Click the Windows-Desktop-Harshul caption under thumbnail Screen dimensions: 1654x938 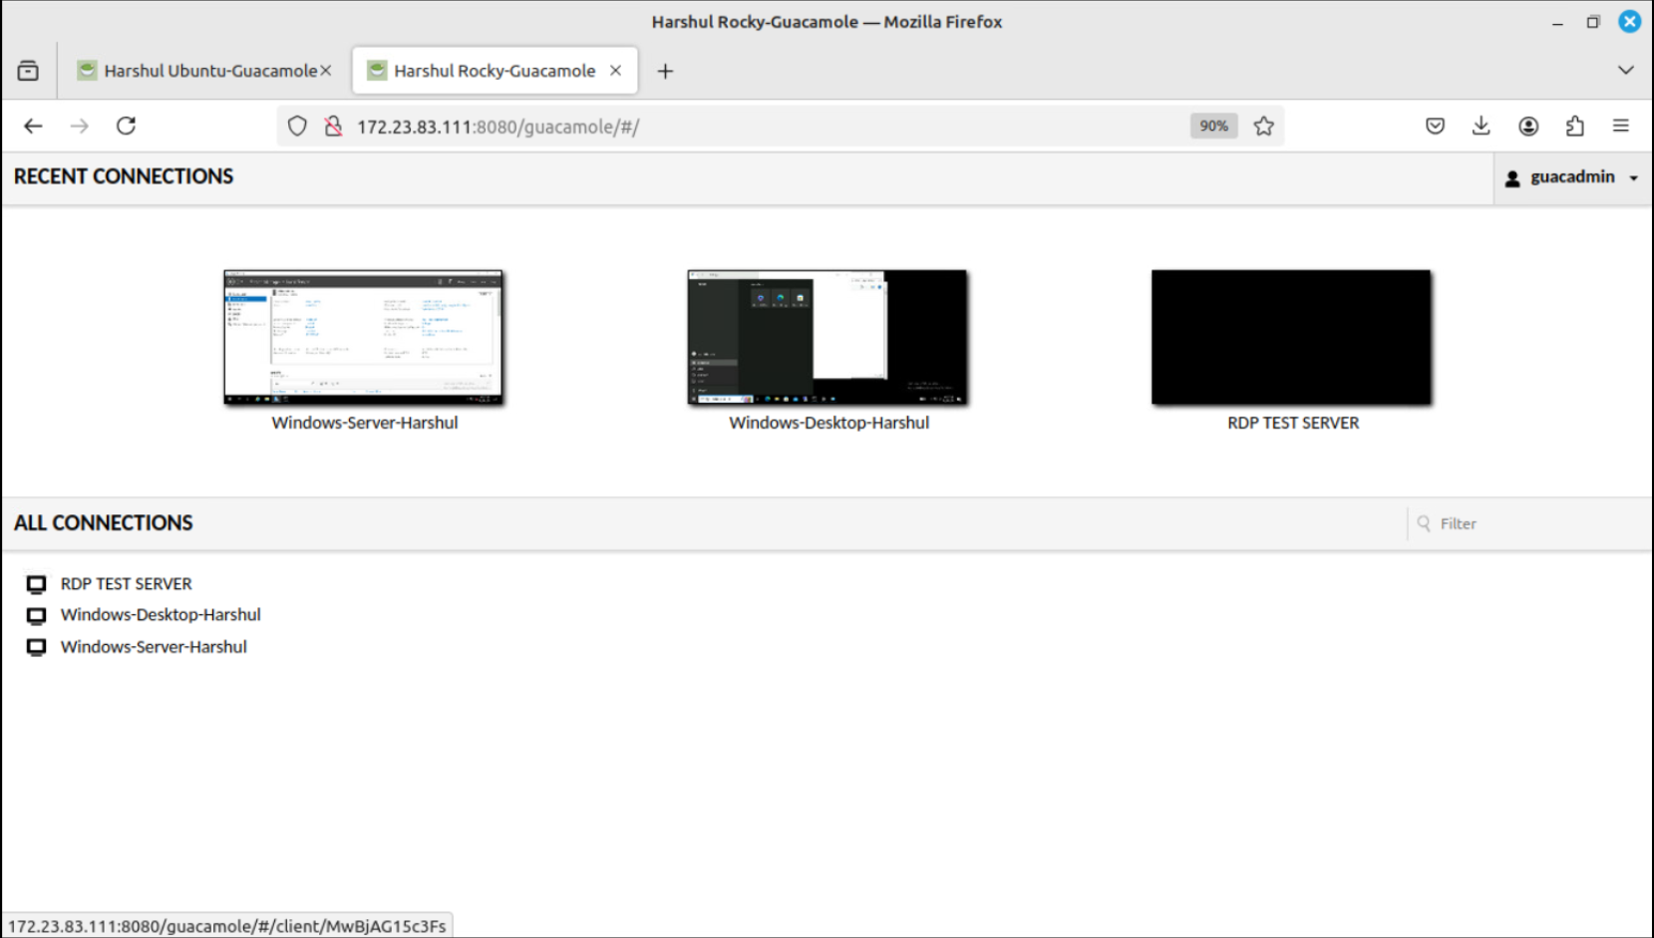828,423
